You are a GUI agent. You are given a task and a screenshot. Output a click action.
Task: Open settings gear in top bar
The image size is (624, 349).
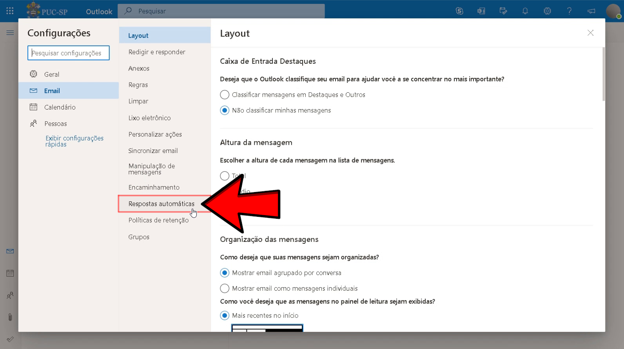[x=547, y=11]
